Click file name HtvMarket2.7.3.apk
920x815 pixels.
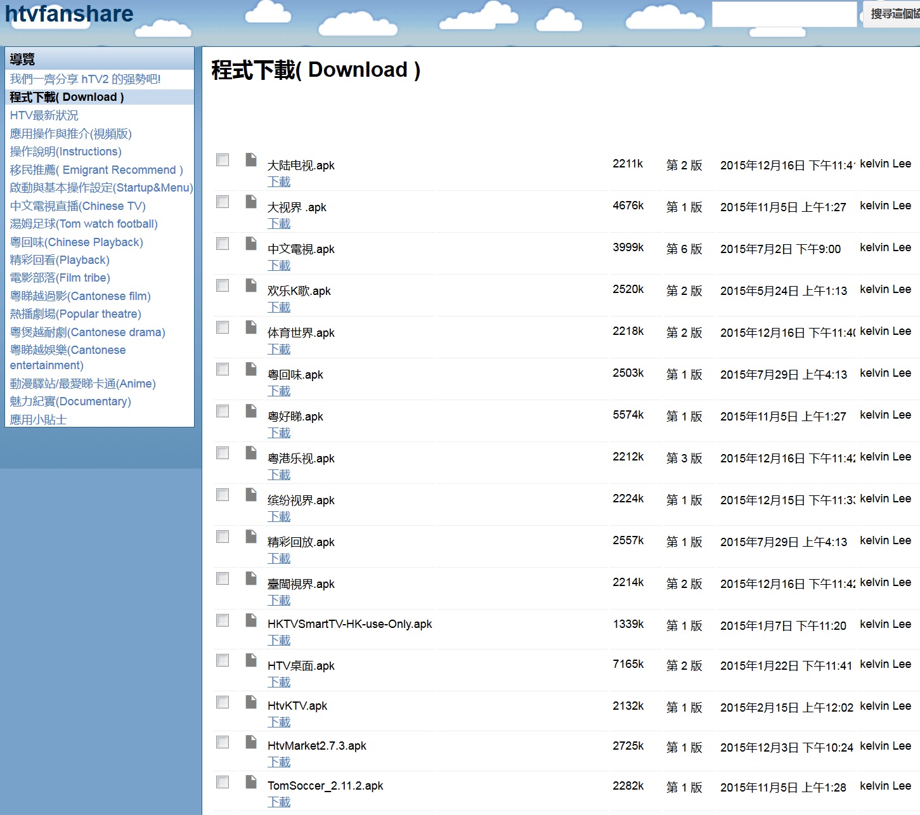pos(317,746)
